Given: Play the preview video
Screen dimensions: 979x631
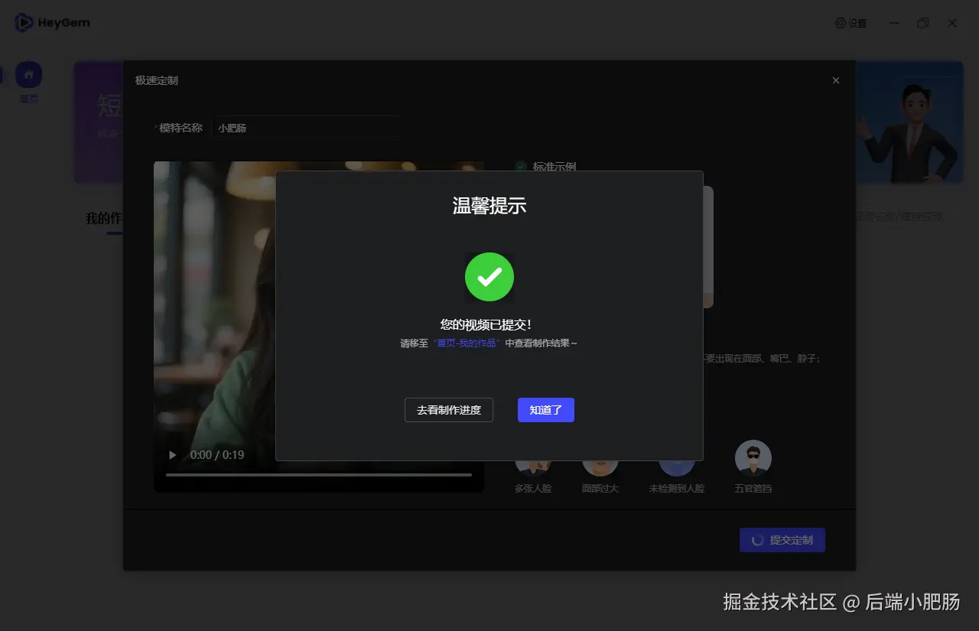Looking at the screenshot, I should pyautogui.click(x=172, y=455).
